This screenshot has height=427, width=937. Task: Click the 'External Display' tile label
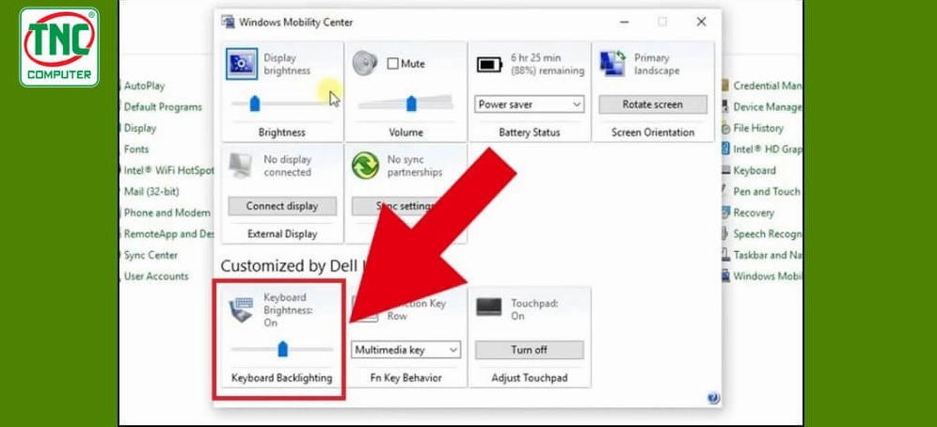tap(282, 234)
